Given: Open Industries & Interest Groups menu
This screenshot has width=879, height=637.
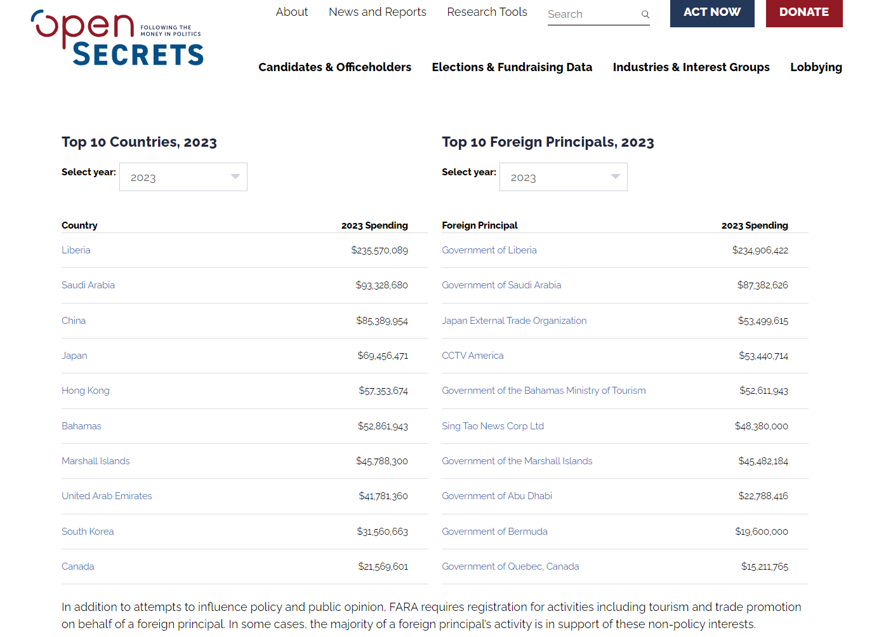Looking at the screenshot, I should pos(691,67).
